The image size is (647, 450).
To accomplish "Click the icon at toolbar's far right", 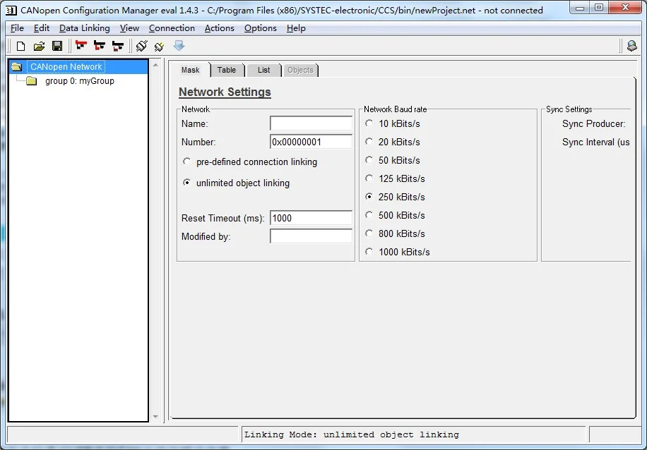I will coord(631,46).
